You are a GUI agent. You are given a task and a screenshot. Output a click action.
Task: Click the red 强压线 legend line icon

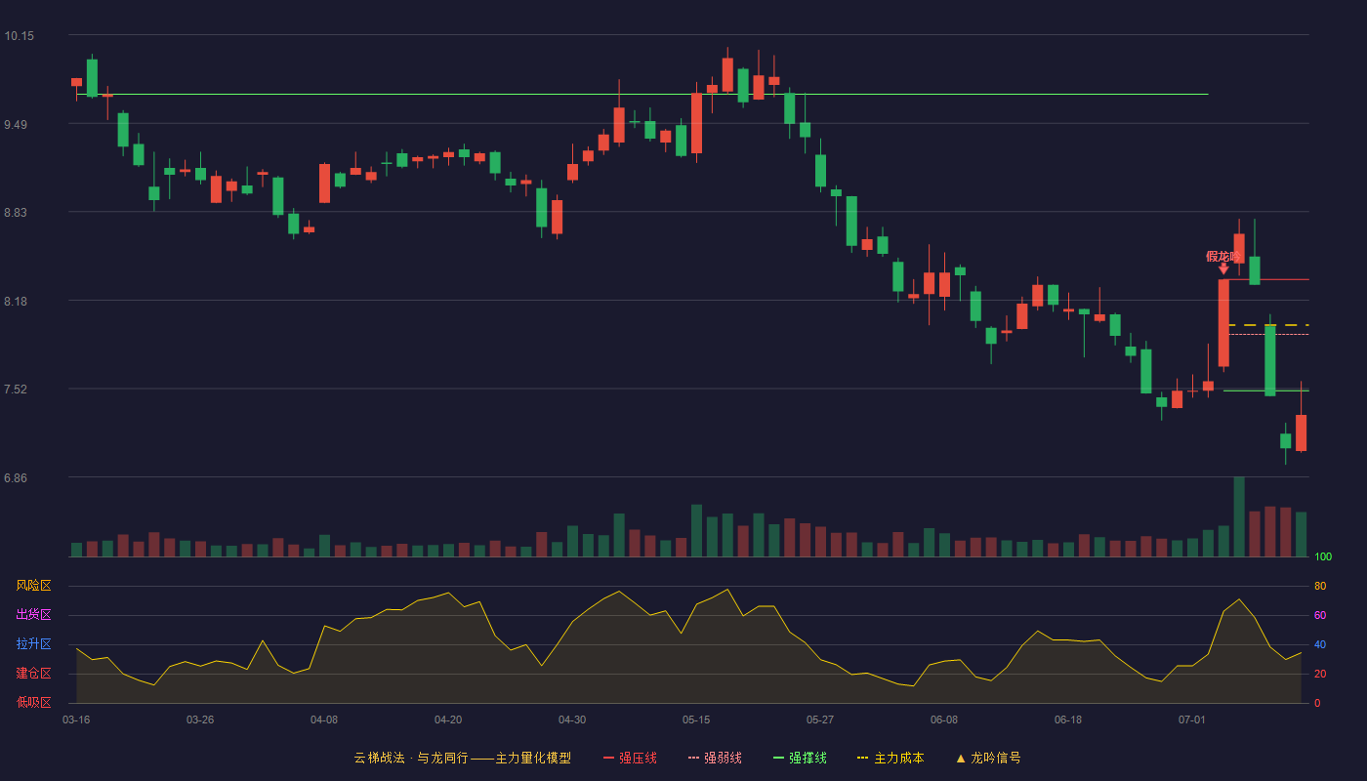pos(608,758)
